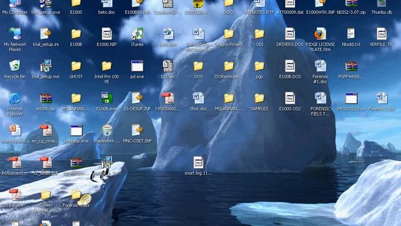Select the Ntodd.txt text file

pyautogui.click(x=351, y=34)
